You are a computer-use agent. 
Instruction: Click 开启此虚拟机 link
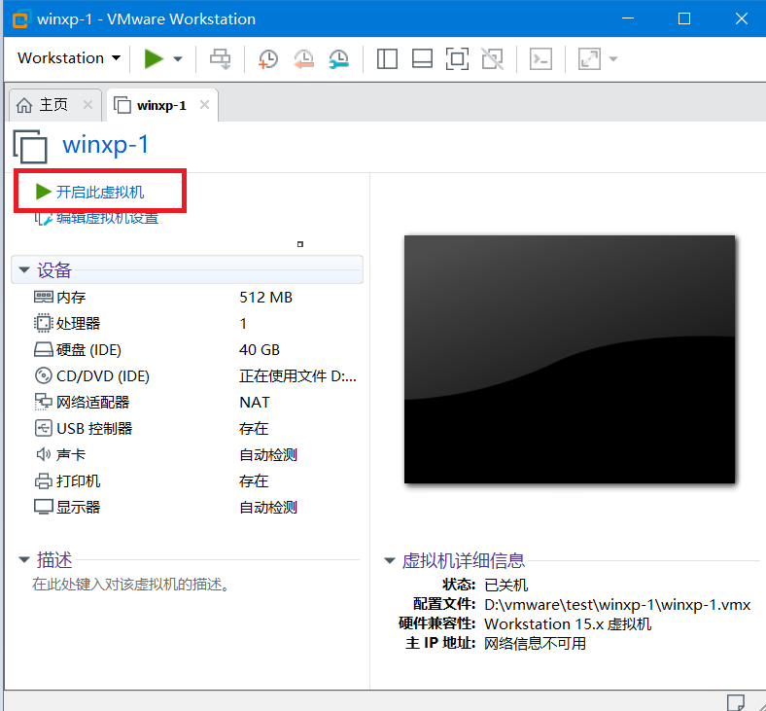100,192
